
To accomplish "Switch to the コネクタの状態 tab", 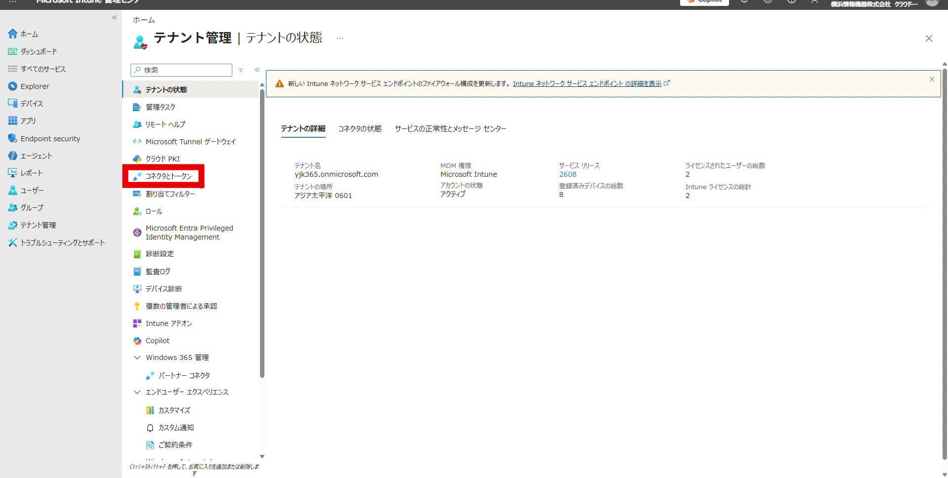I will coord(360,128).
